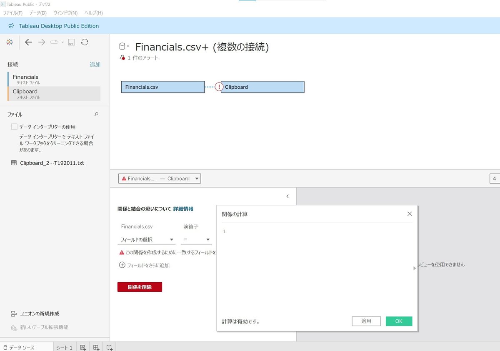Collapse panel with the left chevron
This screenshot has height=351, width=500.
coord(287,196)
